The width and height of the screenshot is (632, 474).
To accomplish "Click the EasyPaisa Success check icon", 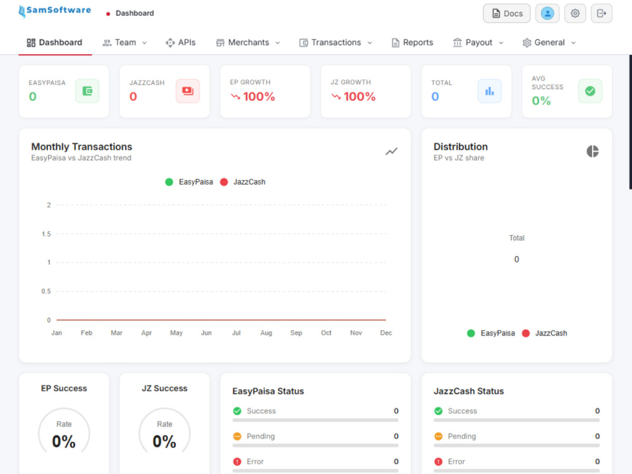I will 237,411.
